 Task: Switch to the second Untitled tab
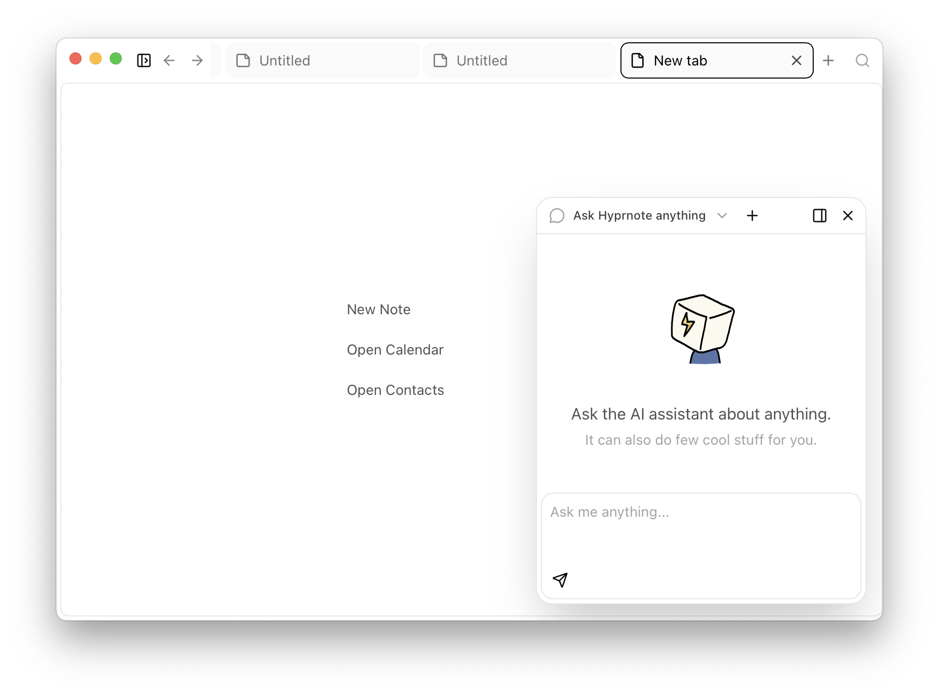[519, 60]
